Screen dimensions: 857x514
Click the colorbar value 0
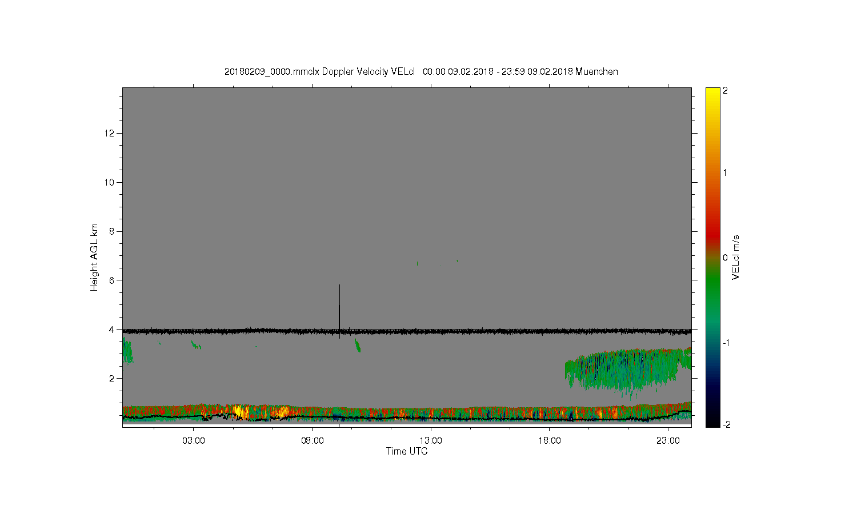coord(725,258)
